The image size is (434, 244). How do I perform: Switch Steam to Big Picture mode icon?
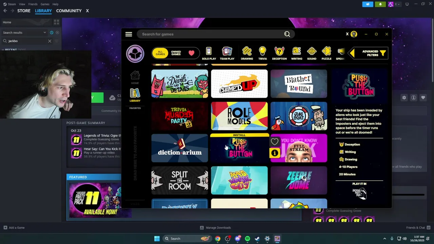407,4
